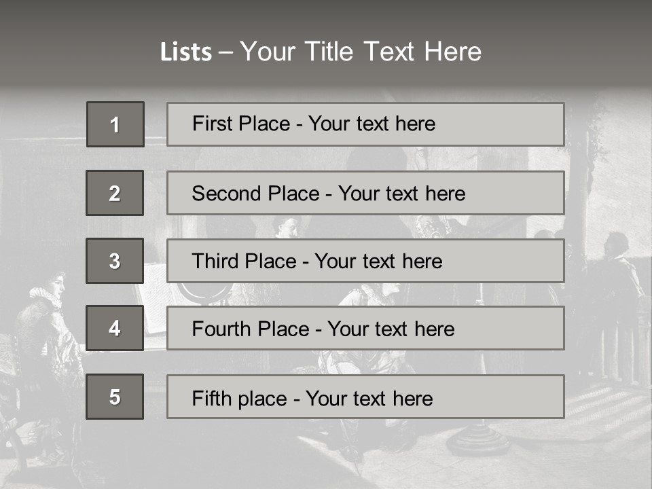Click the candlestick stand in background image
This screenshot has height=489, width=652.
479,435
